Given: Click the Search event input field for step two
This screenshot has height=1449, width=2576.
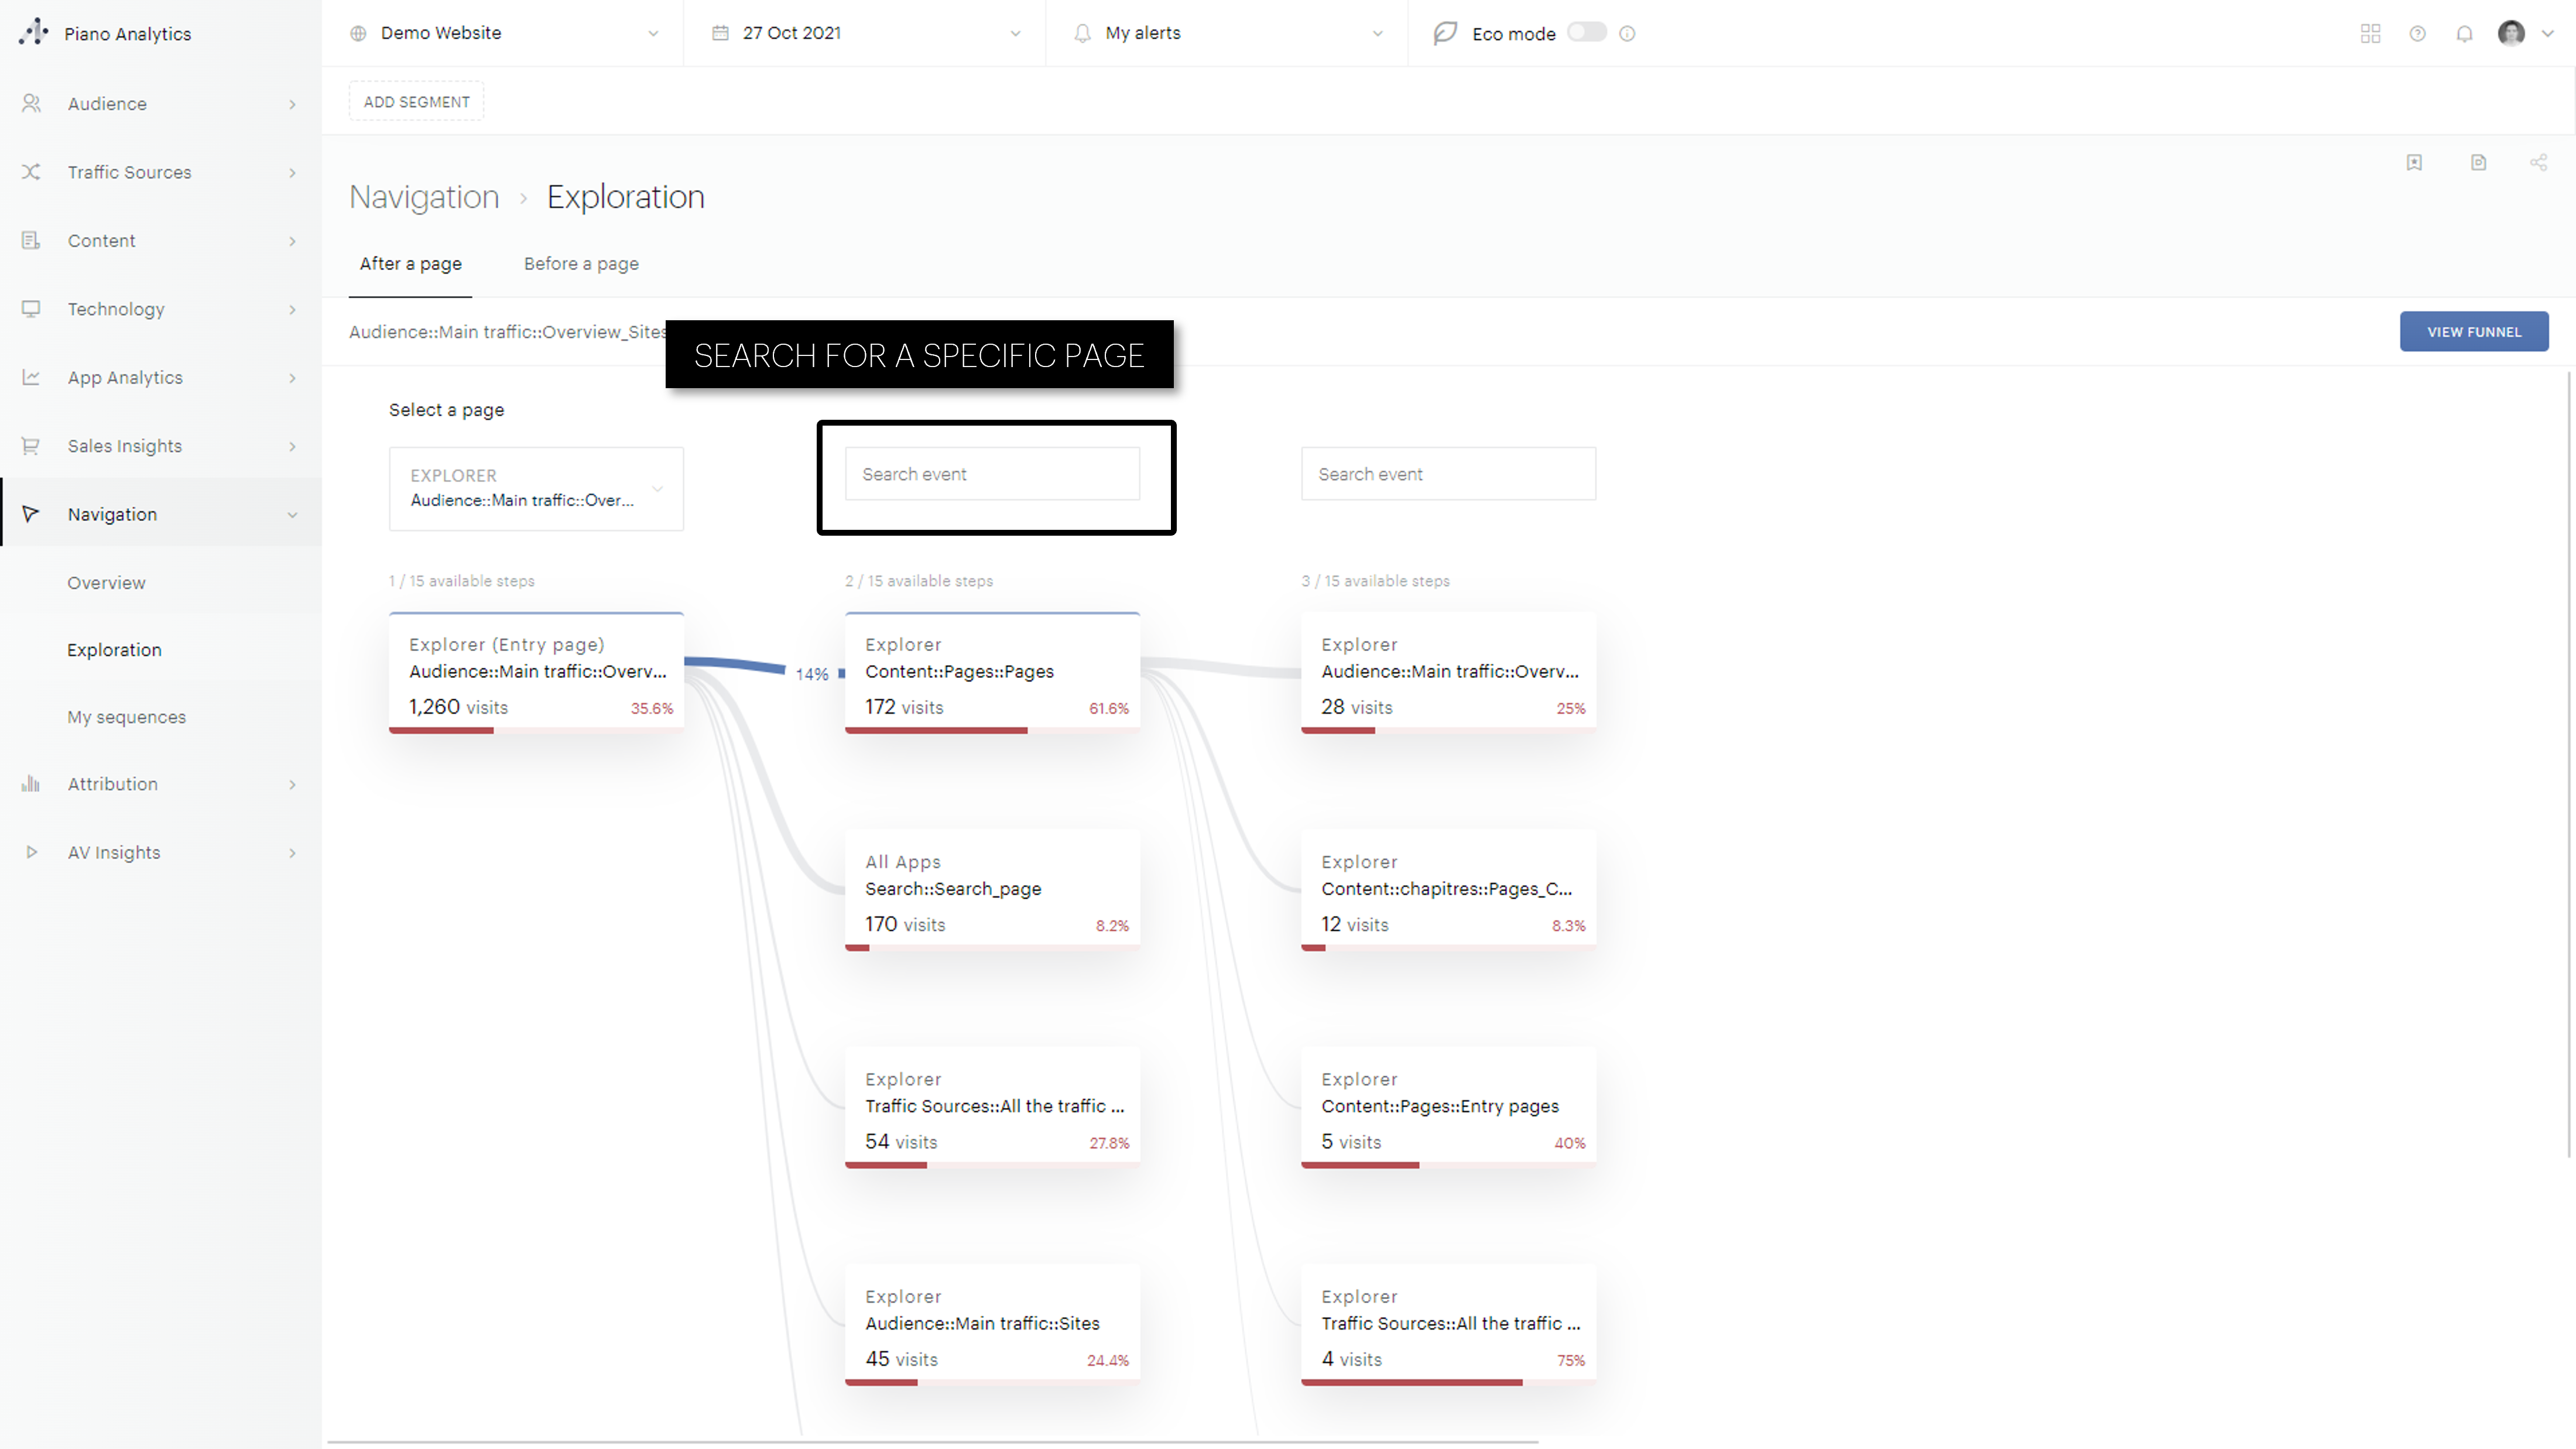Looking at the screenshot, I should tap(992, 473).
